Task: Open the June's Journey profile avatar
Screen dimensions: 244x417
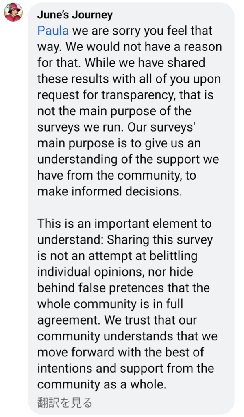Action: (13, 12)
